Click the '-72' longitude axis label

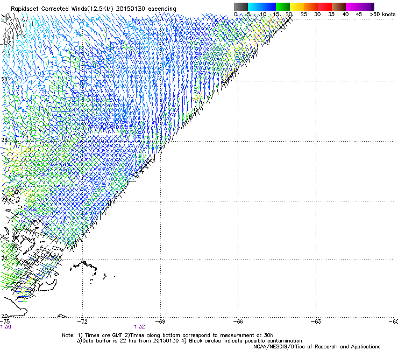pyautogui.click(x=82, y=322)
